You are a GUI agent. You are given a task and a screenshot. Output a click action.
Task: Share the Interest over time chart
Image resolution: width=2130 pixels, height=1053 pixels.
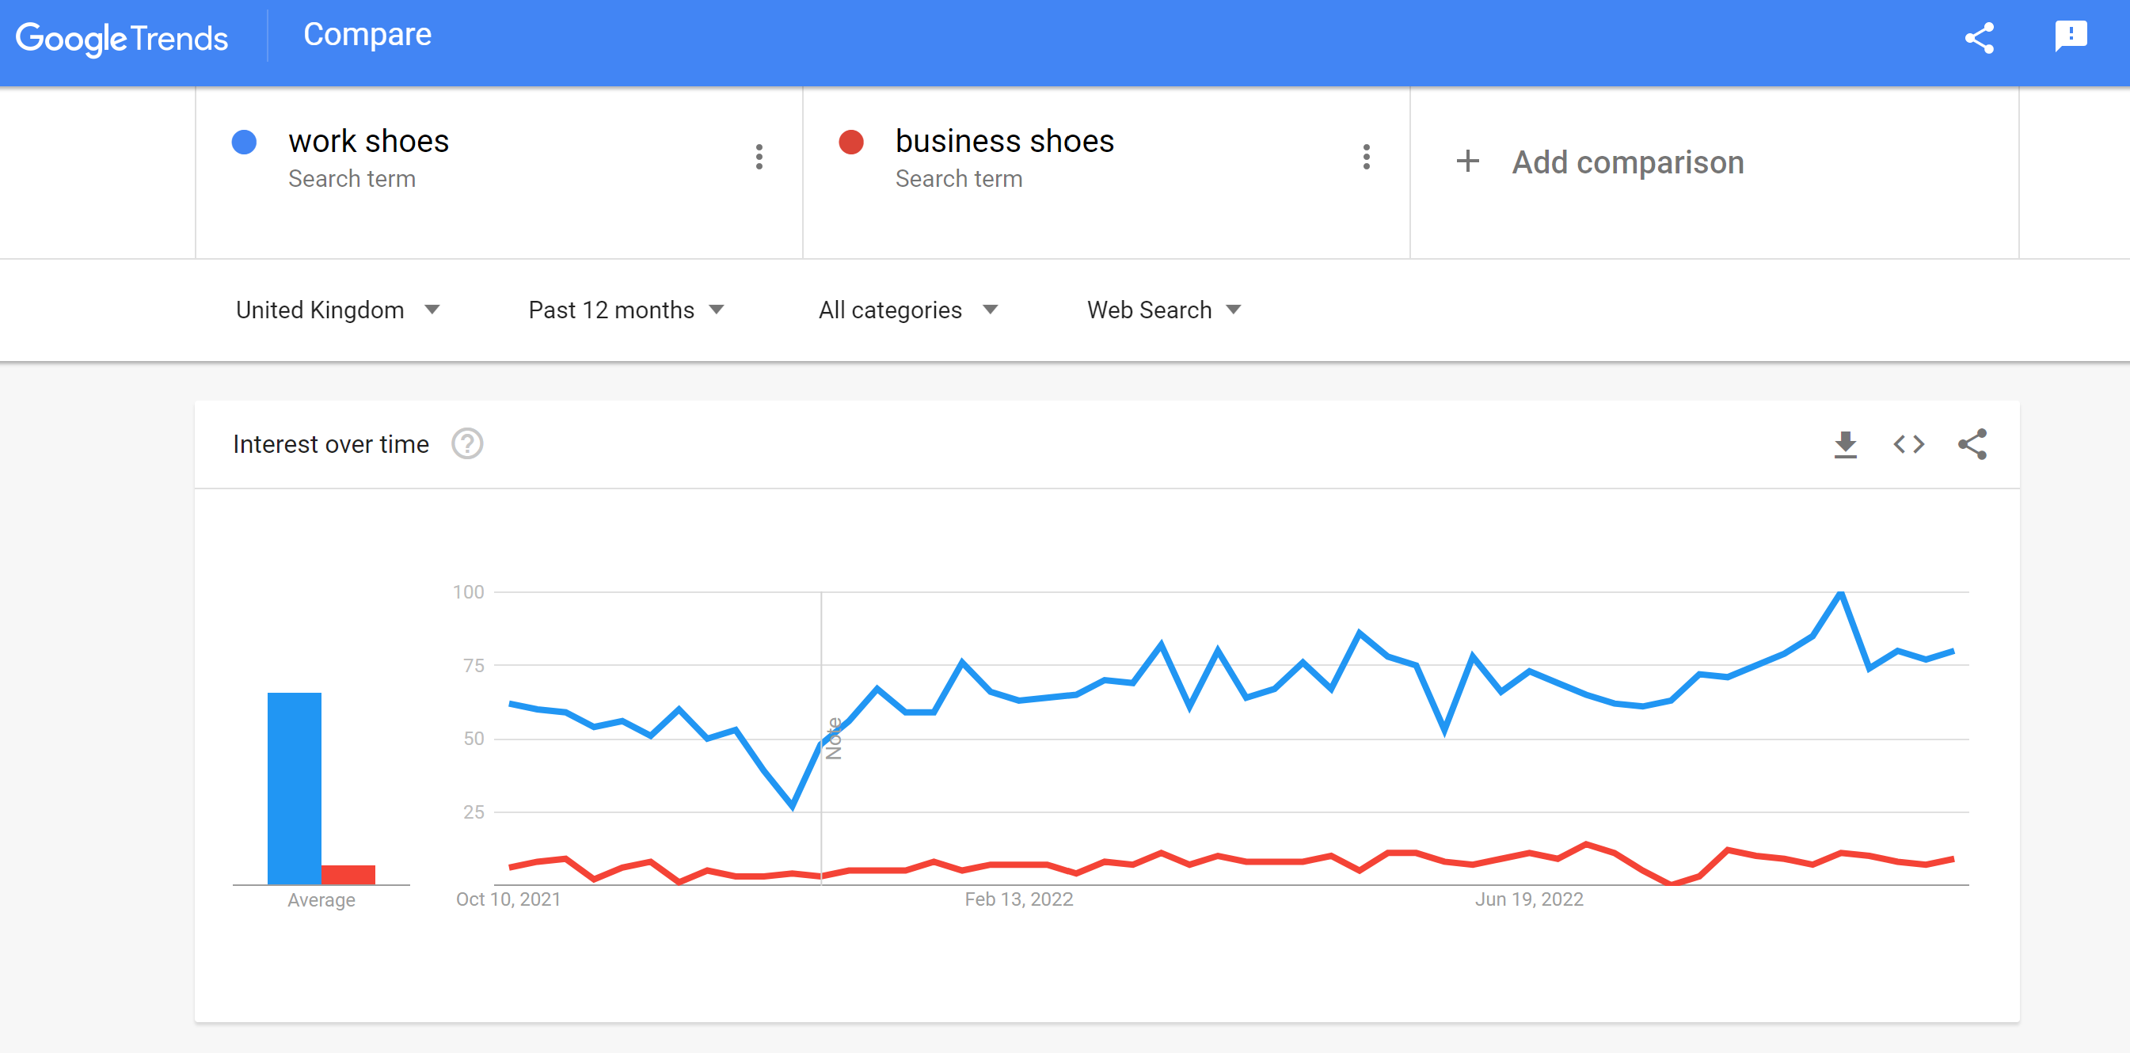coord(1972,445)
